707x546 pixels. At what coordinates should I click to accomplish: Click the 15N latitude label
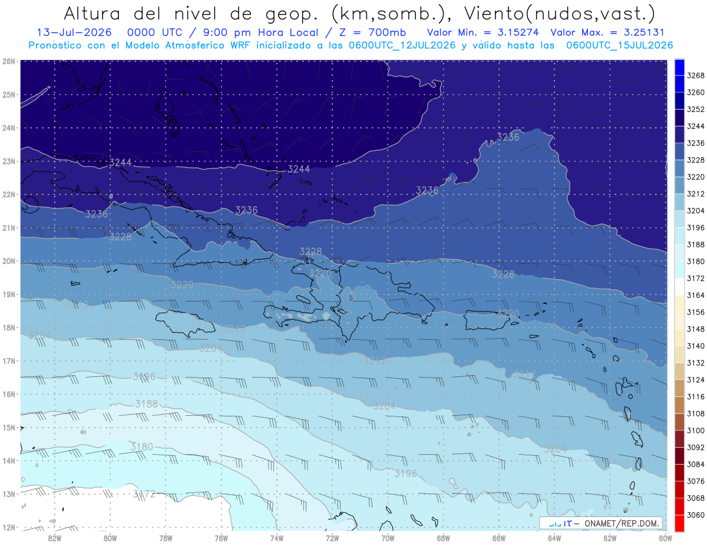pos(9,427)
